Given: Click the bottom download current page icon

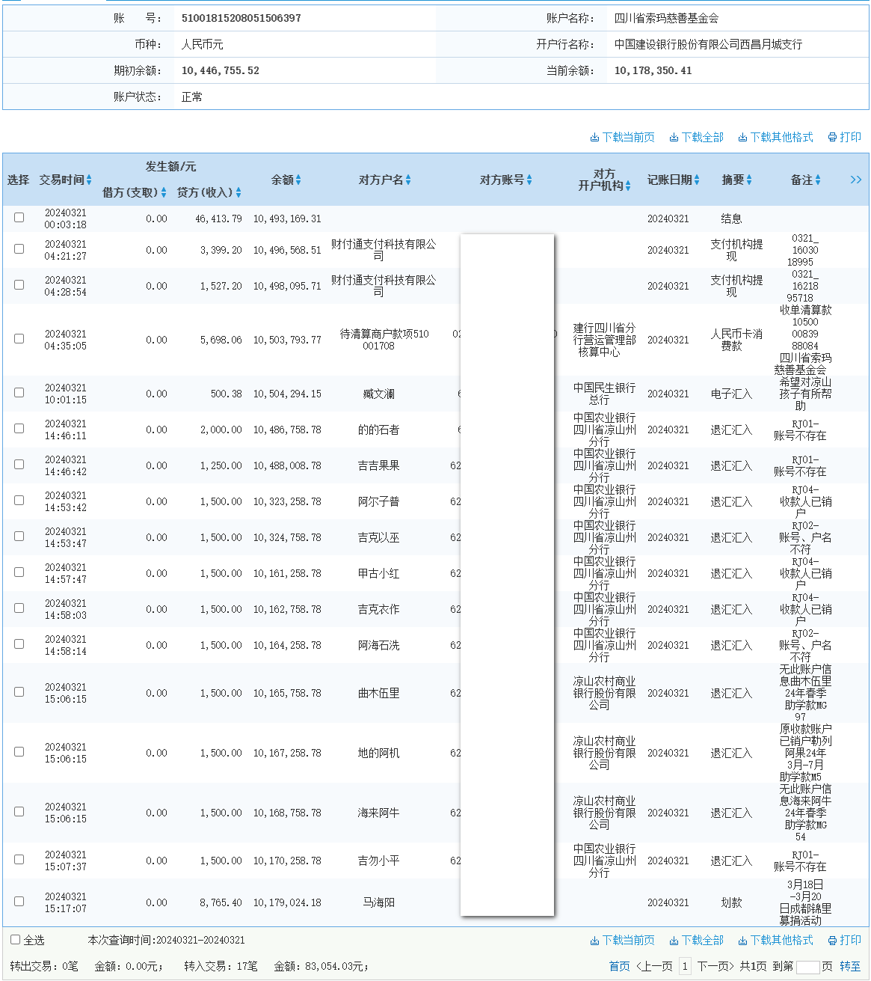Looking at the screenshot, I should point(594,941).
